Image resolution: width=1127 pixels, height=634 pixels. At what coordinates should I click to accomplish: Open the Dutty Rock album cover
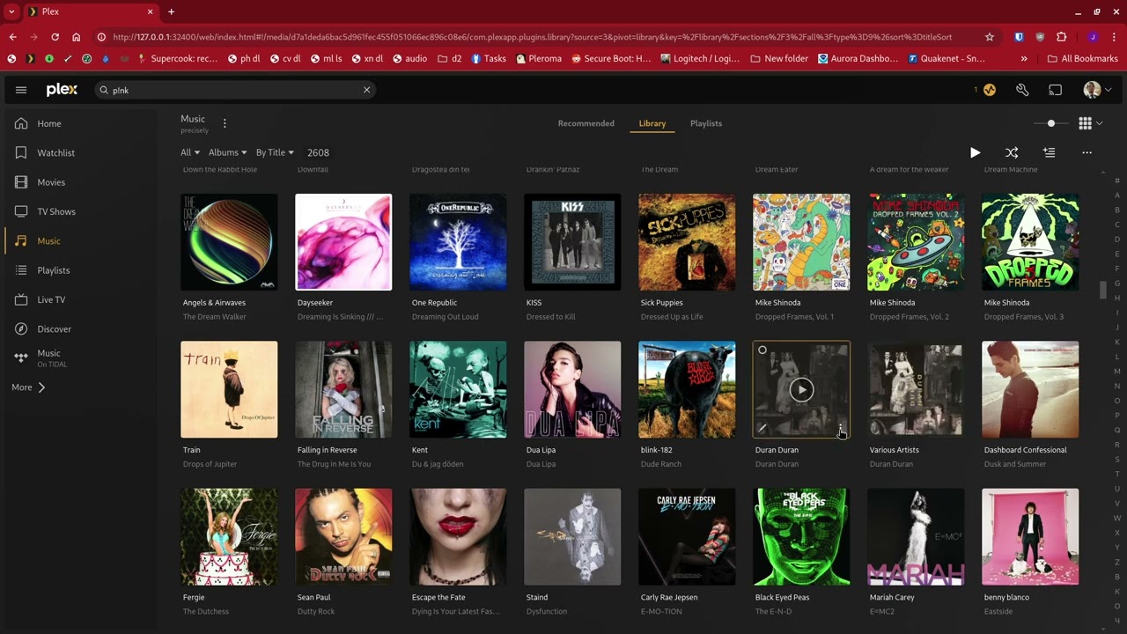tap(343, 537)
